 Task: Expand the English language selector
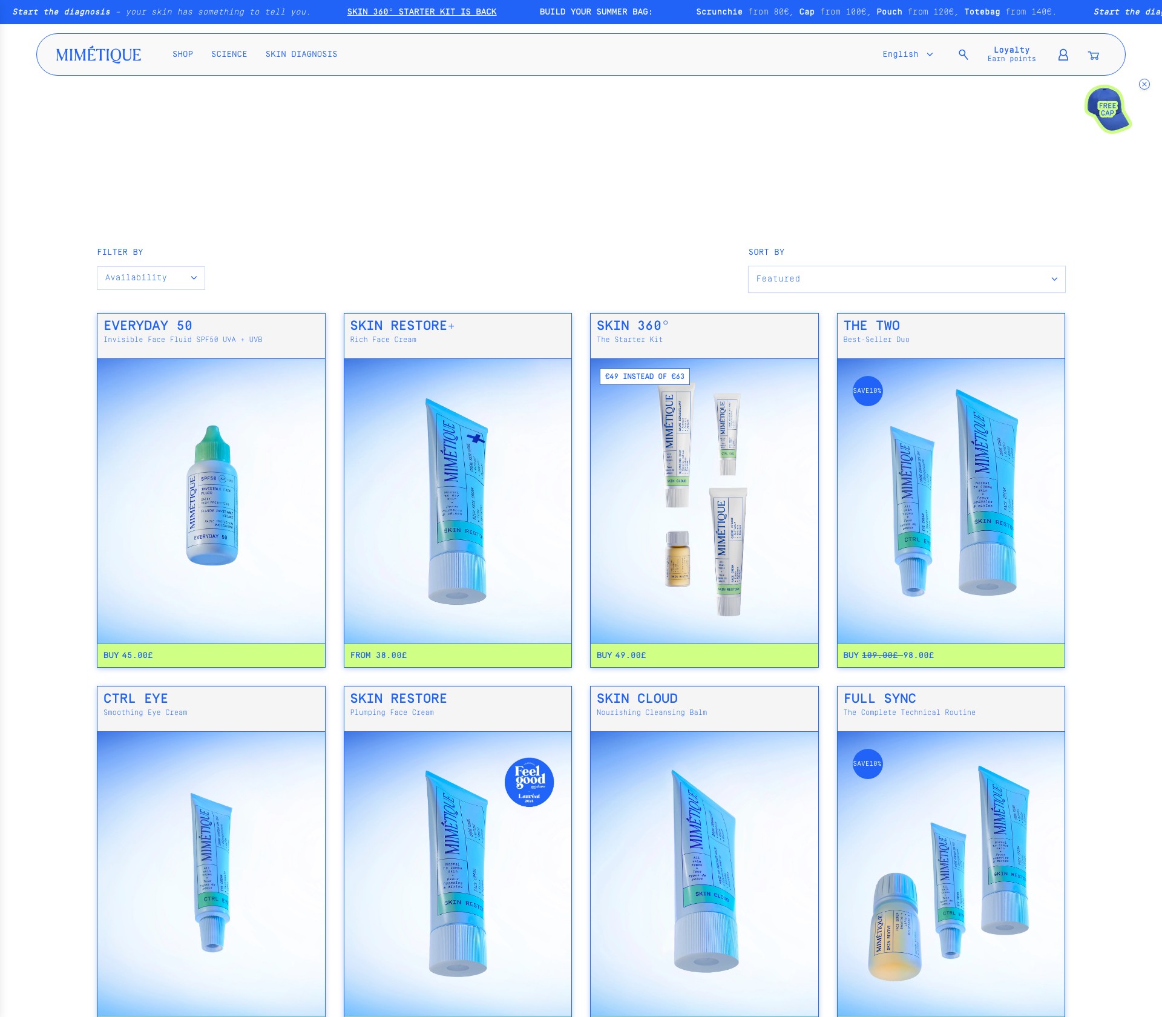(x=907, y=54)
